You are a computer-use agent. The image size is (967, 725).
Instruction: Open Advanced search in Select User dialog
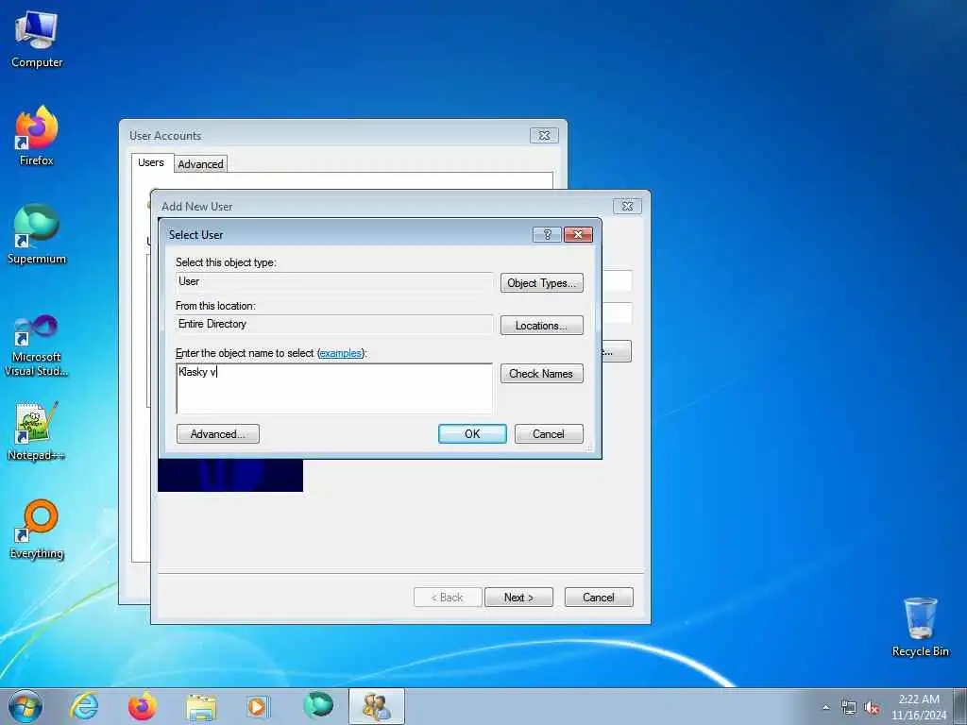218,434
